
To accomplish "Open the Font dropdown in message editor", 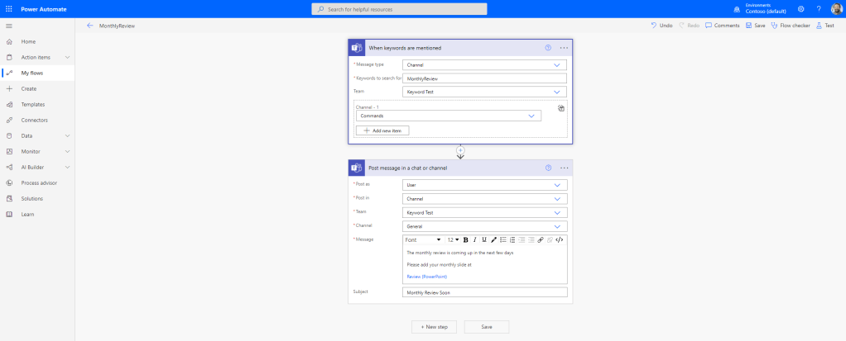I will click(422, 239).
